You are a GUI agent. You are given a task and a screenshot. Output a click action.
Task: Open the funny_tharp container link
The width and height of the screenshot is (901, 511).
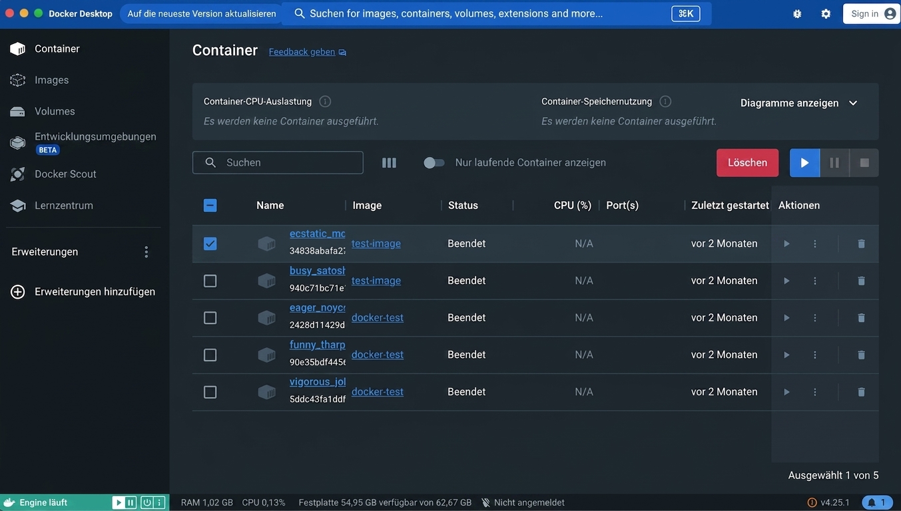point(318,345)
